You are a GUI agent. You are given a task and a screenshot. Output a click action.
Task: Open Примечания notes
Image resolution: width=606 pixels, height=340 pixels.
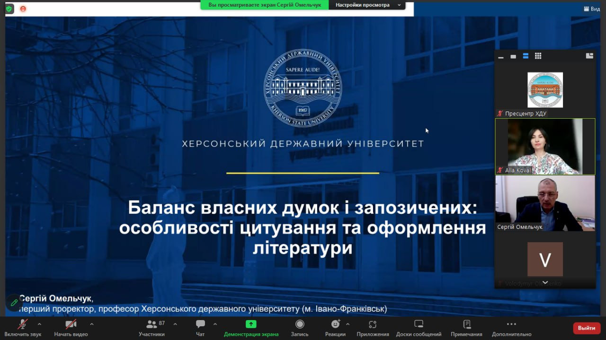click(x=466, y=328)
